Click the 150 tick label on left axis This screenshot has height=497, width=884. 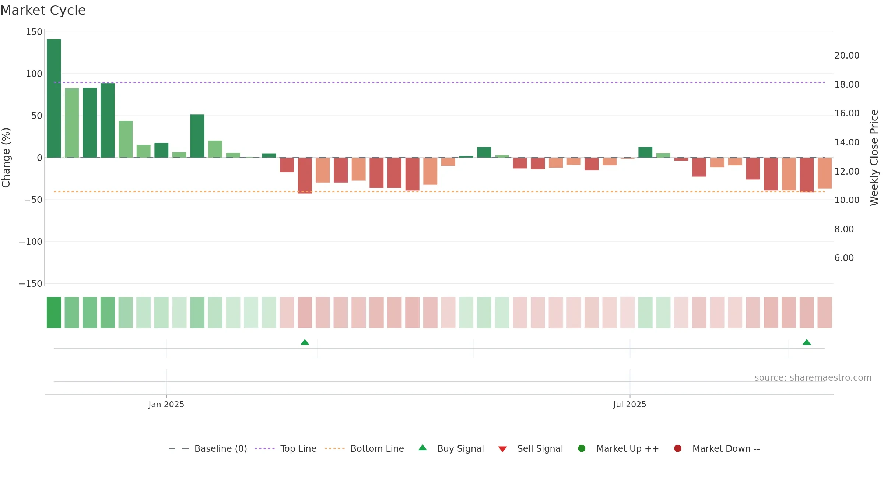pyautogui.click(x=34, y=32)
